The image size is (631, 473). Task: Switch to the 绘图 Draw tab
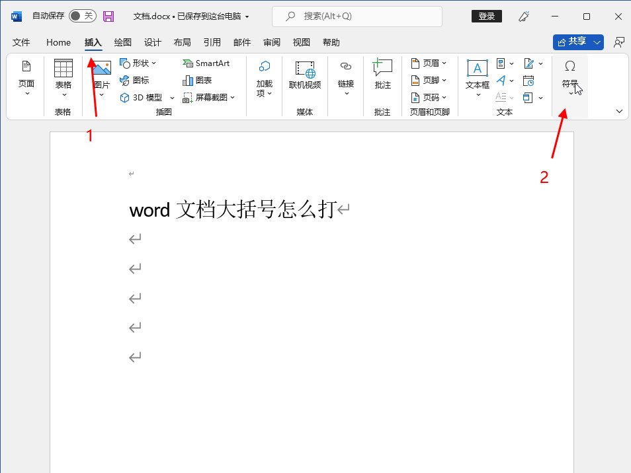click(123, 42)
